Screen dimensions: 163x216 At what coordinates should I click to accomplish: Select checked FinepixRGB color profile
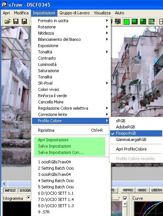pyautogui.click(x=136, y=133)
